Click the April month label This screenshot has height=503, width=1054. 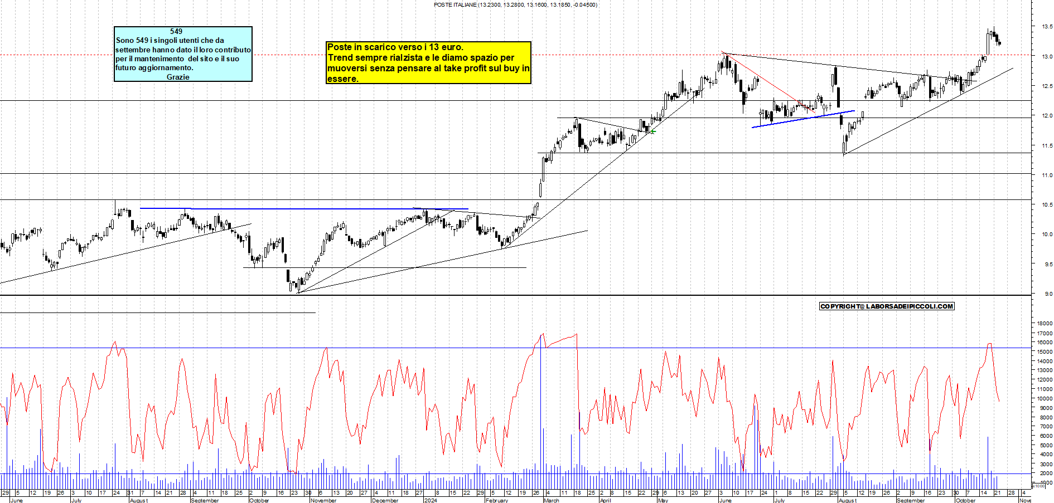pos(605,500)
